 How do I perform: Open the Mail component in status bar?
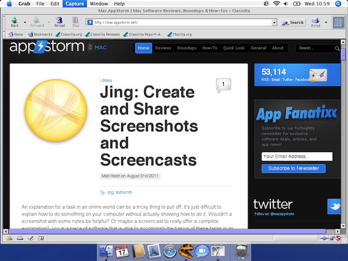[x=20, y=239]
